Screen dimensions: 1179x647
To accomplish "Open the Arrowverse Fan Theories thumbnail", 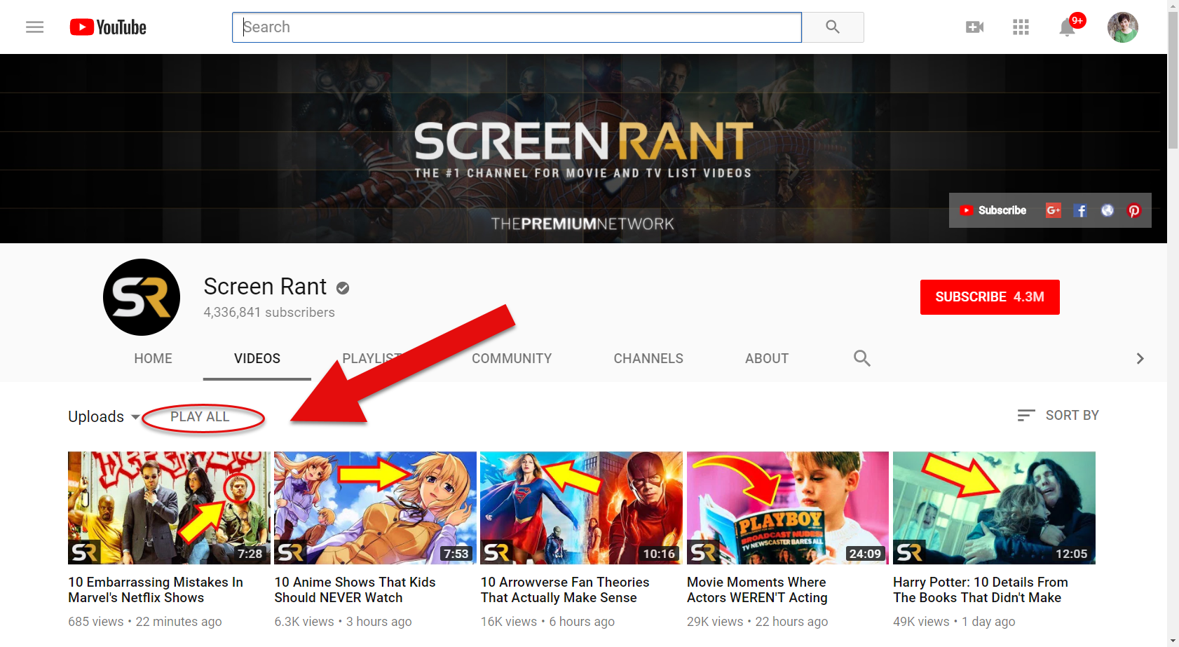I will pyautogui.click(x=581, y=508).
